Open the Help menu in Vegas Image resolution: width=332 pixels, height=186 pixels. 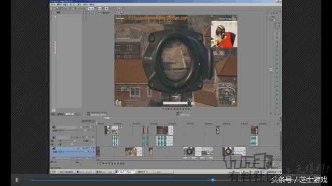click(92, 5)
